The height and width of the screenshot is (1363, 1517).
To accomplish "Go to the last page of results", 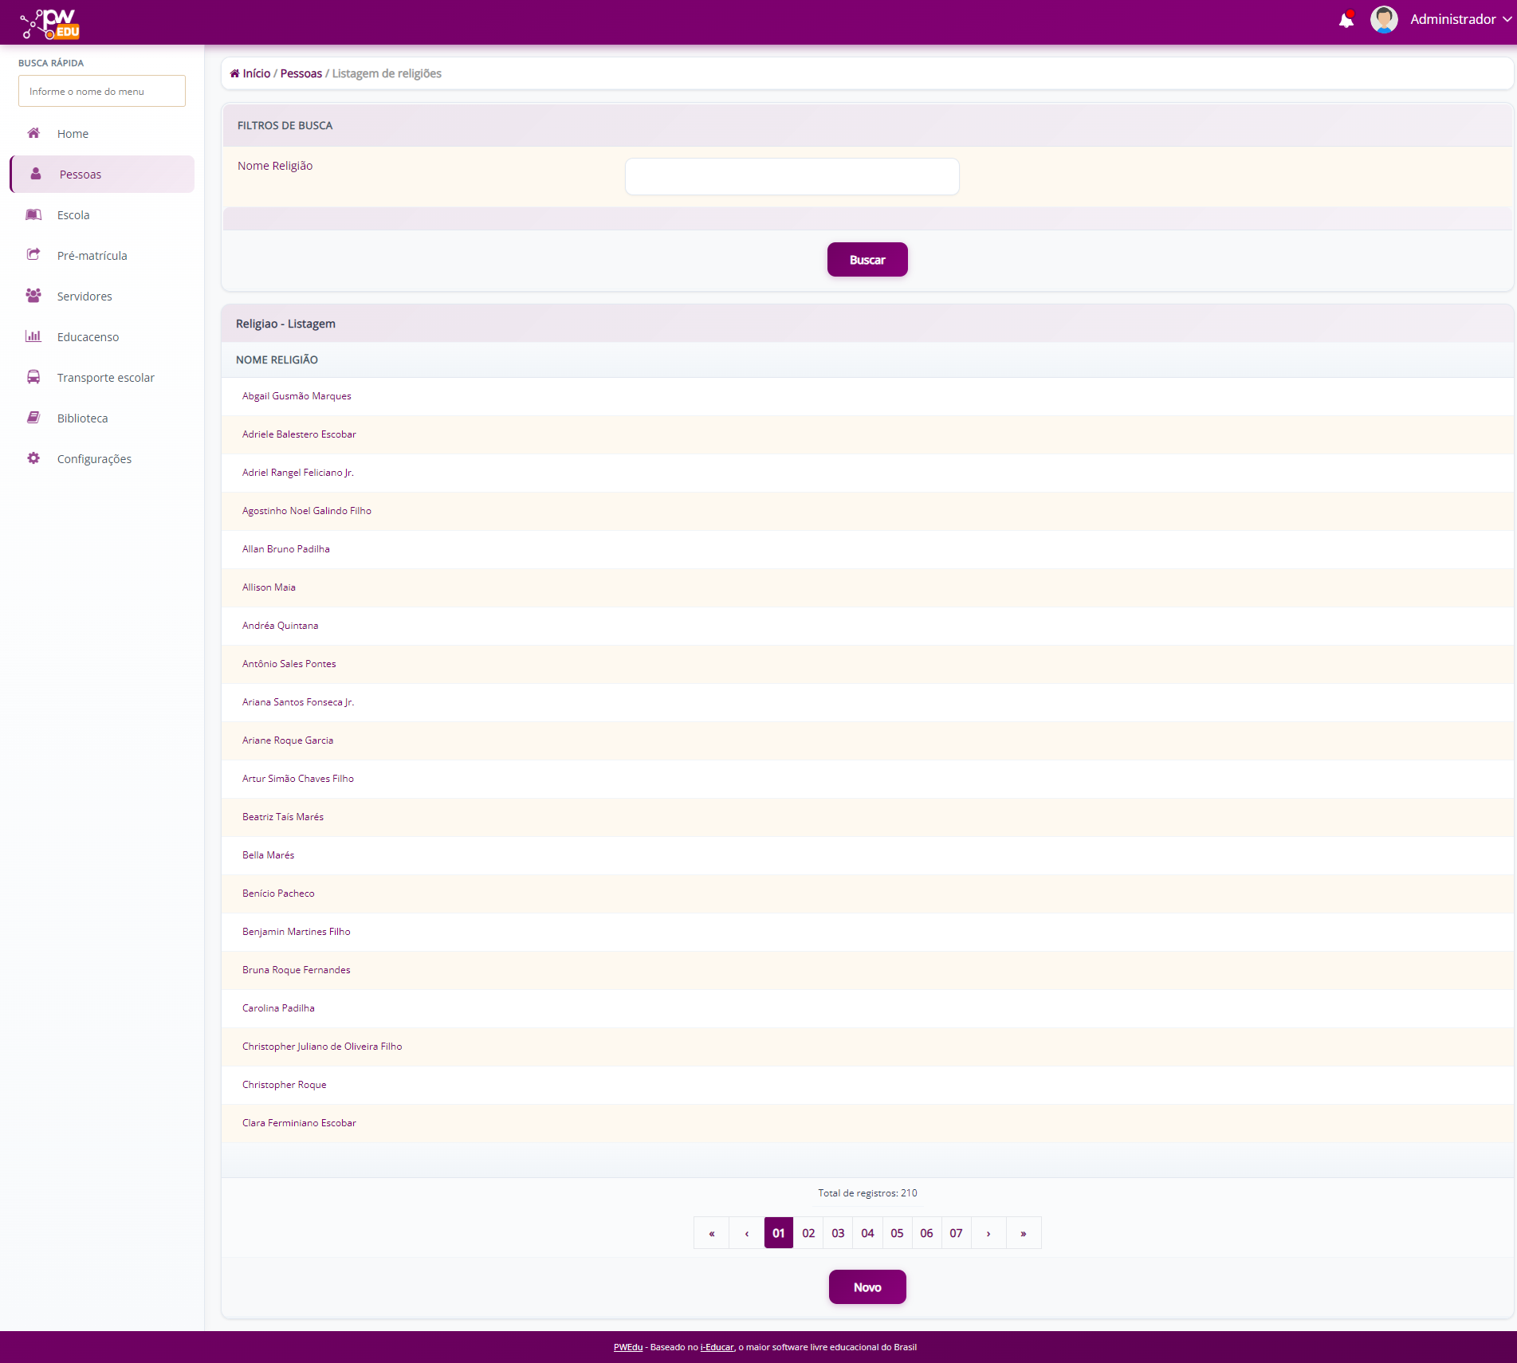I will click(x=1024, y=1233).
